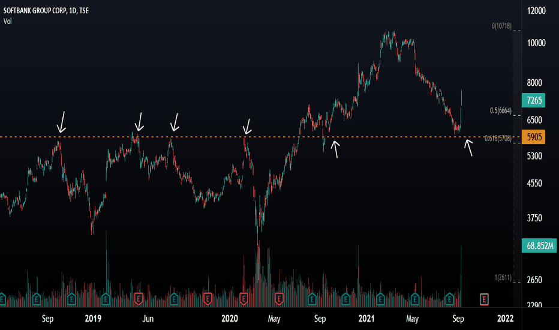Click the green earnings marker just left of Sep 2021
The height and width of the screenshot is (330, 559).
tap(449, 299)
